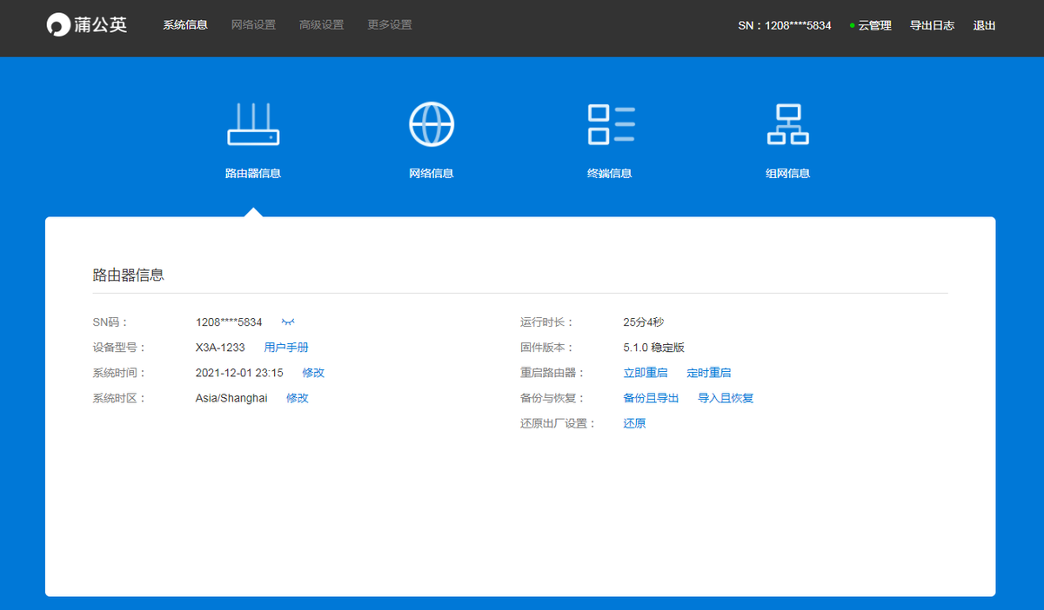Click 备份且导出 link

coord(651,398)
